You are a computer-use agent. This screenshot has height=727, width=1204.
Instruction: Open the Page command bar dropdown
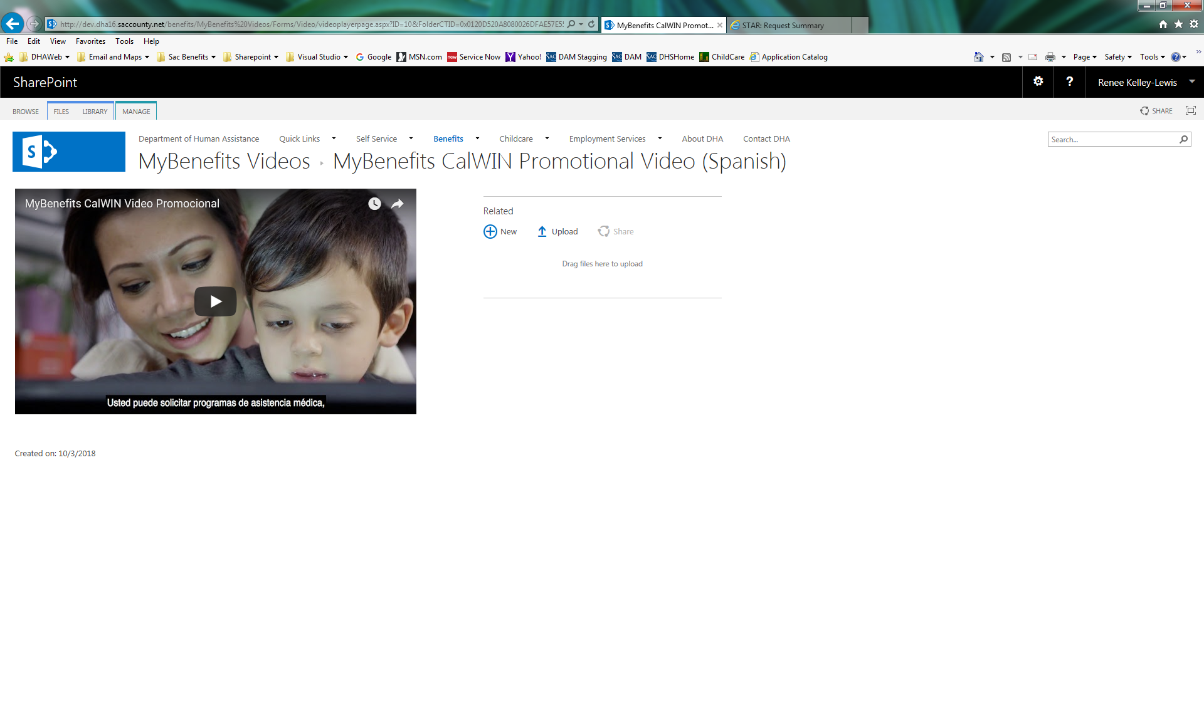tap(1085, 57)
